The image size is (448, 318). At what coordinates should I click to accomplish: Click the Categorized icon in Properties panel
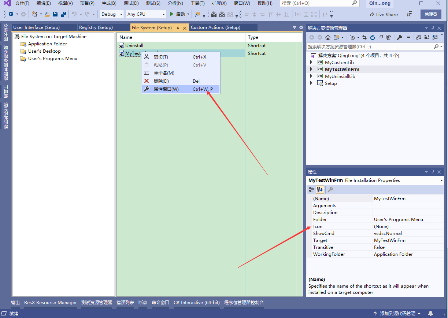[311, 190]
